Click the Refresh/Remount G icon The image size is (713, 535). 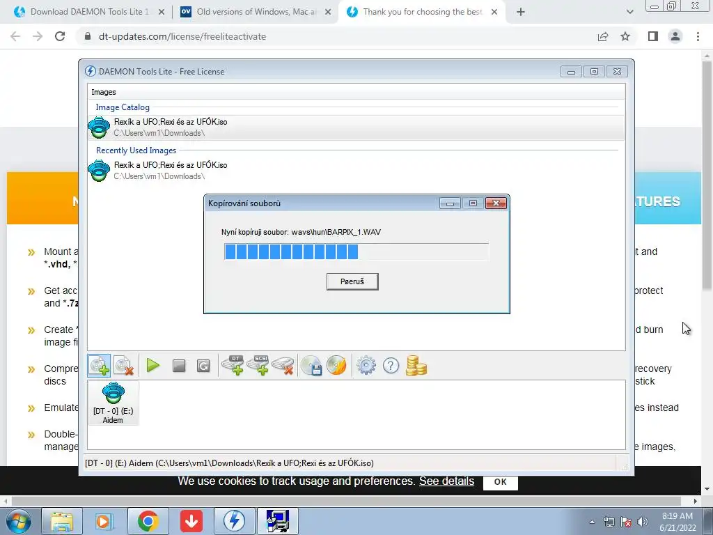tap(203, 366)
